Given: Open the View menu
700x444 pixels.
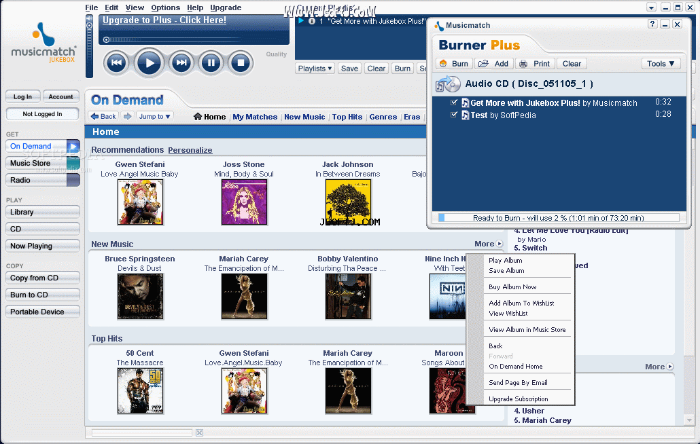Looking at the screenshot, I should (135, 7).
